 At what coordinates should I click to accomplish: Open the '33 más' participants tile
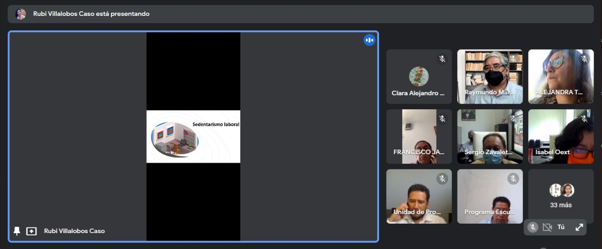(x=561, y=196)
